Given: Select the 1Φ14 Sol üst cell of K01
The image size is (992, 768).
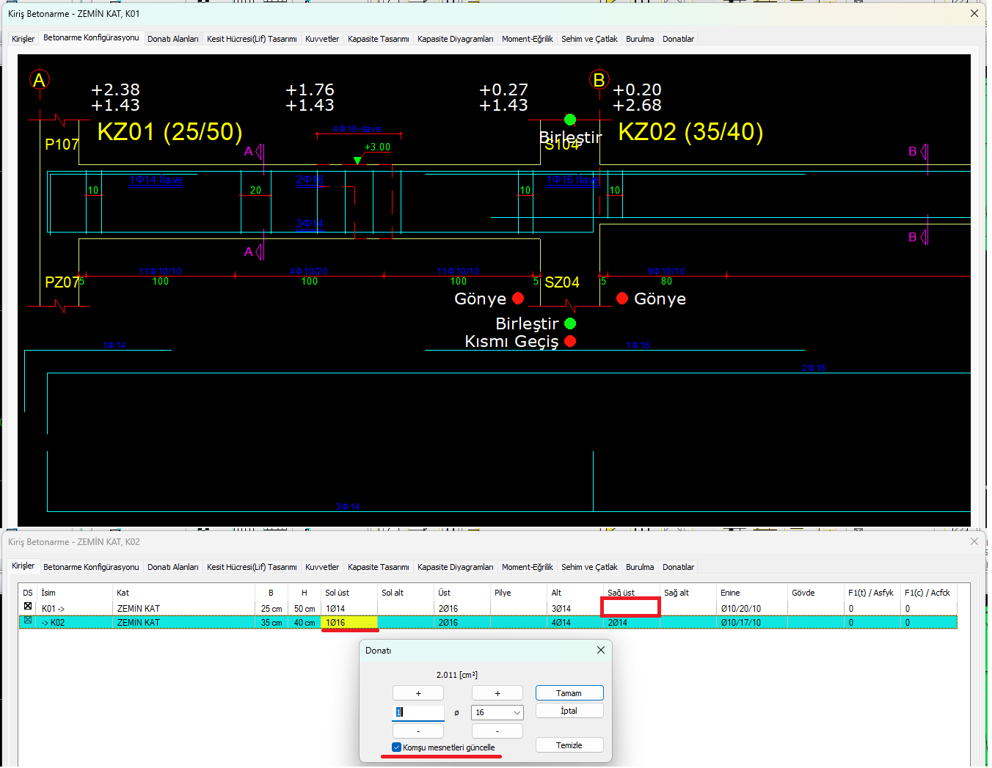Looking at the screenshot, I should pos(349,609).
